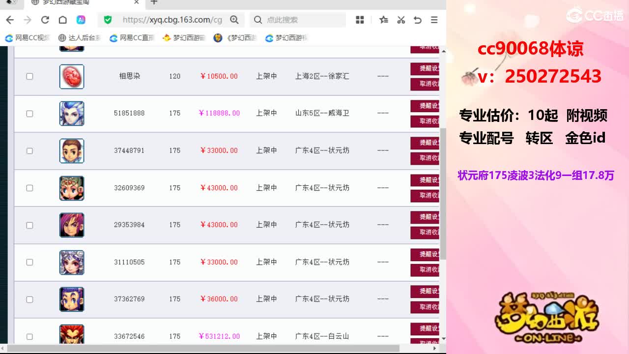Click the price ￥118888.00
Screen dimensions: 629x354
tap(219, 113)
